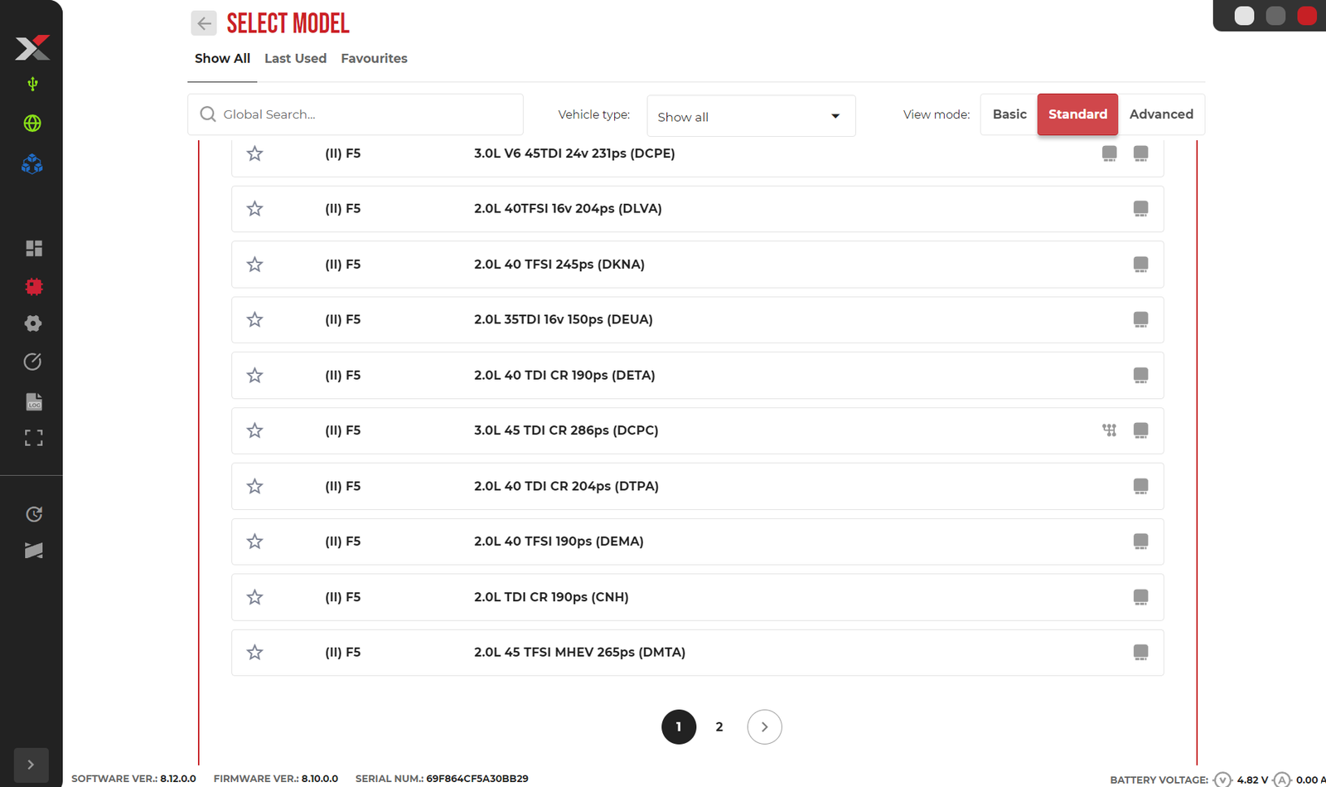The height and width of the screenshot is (787, 1326).
Task: Open the blue cubes module icon
Action: click(x=32, y=164)
